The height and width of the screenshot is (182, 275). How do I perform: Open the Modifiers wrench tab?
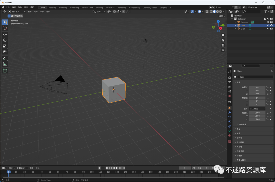coord(230,113)
